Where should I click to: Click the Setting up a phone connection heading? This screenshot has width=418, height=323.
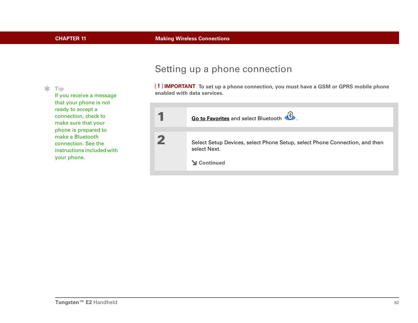223,69
